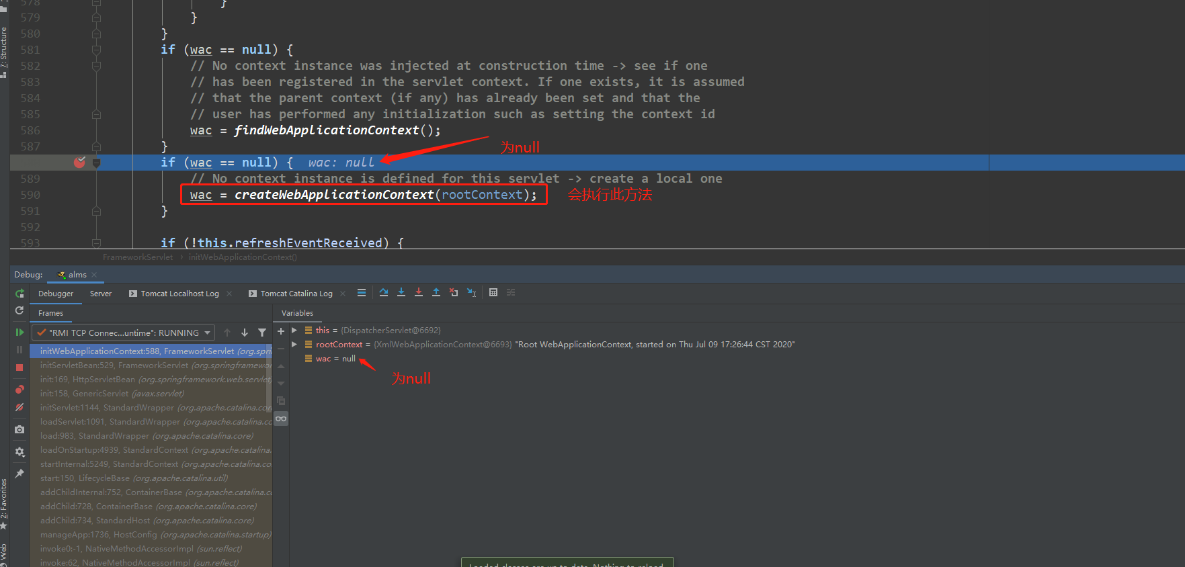This screenshot has height=567, width=1185.
Task: Select the init:169, HttpServletBean frame
Action: (x=151, y=380)
